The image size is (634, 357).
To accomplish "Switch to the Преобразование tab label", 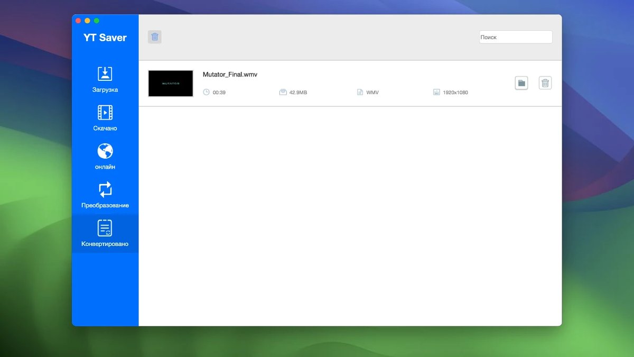I will [105, 205].
